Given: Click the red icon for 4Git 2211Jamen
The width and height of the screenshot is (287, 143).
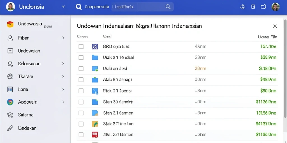Looking at the screenshot, I should 95,135.
